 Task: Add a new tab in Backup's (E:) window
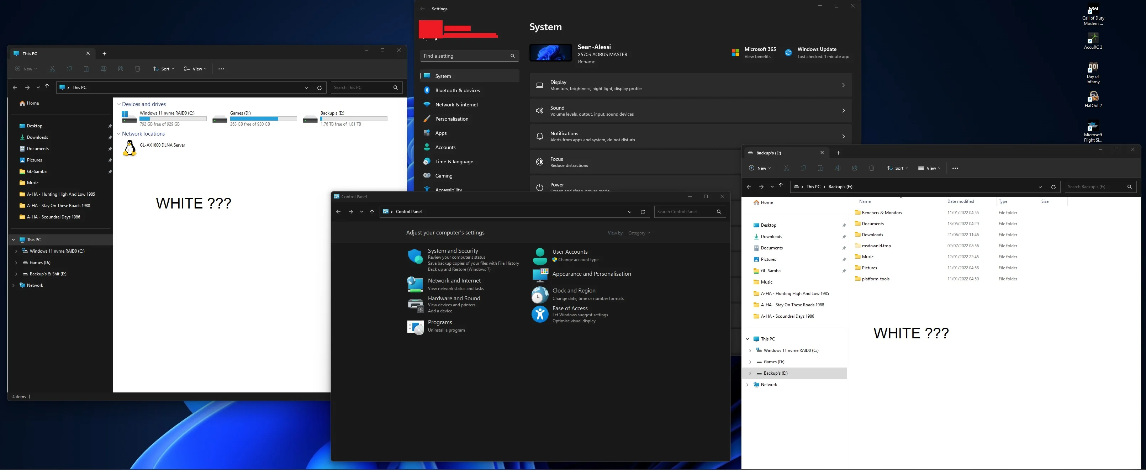838,153
